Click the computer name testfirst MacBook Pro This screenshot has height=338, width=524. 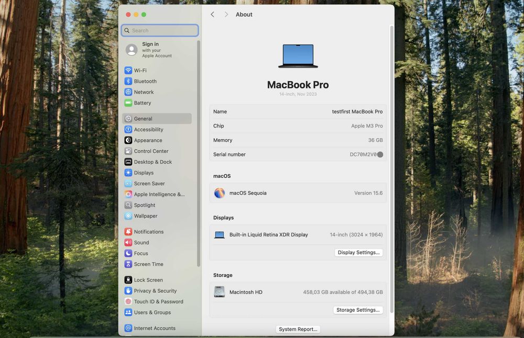tap(357, 112)
